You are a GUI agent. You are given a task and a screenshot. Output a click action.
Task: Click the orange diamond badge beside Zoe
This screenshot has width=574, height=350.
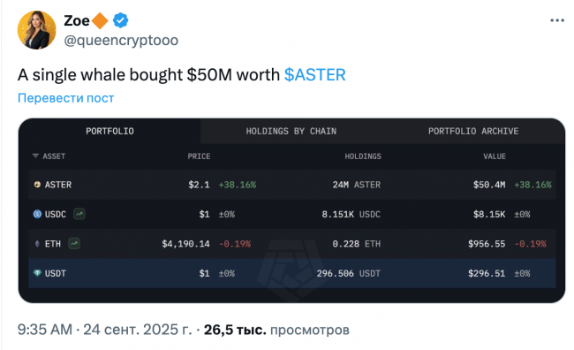coord(100,20)
